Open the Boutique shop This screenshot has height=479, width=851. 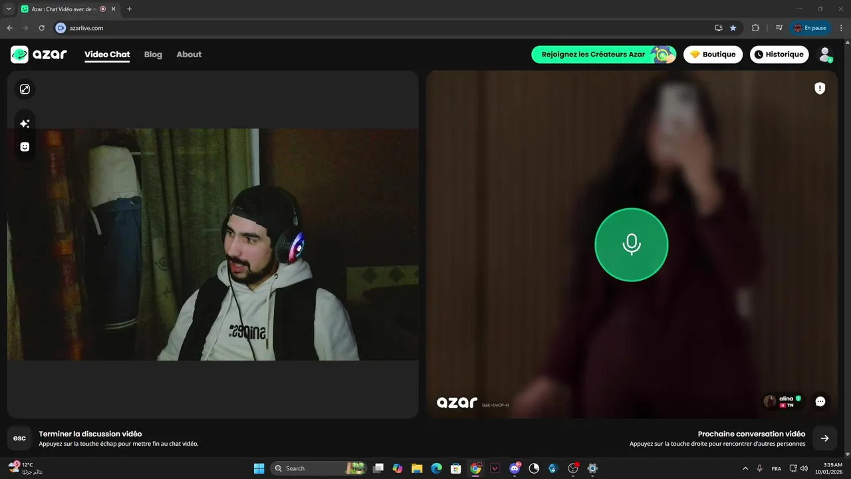coord(713,55)
